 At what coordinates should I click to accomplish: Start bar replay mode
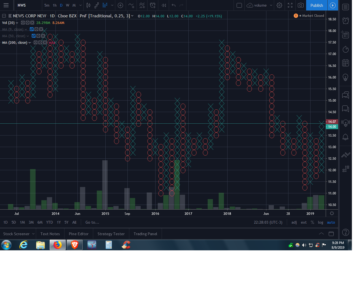tap(164, 5)
